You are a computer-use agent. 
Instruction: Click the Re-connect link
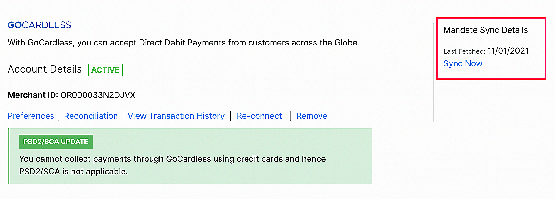[259, 116]
